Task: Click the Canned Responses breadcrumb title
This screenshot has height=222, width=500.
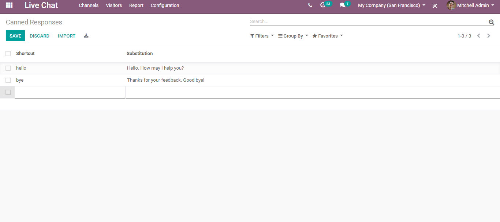Action: coord(34,22)
